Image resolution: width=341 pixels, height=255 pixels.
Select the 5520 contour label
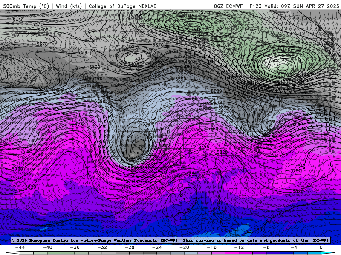click(x=184, y=72)
